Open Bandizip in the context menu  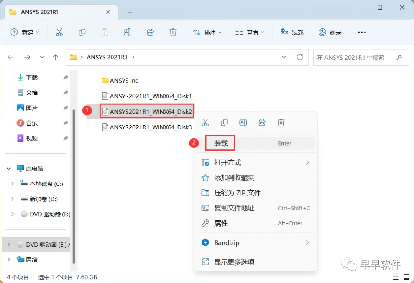256,243
